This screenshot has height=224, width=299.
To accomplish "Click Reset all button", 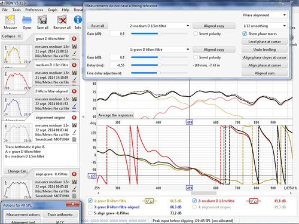I will pos(97,26).
